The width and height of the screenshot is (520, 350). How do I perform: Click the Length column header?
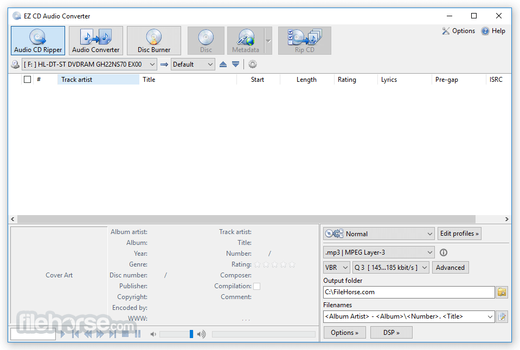(307, 80)
